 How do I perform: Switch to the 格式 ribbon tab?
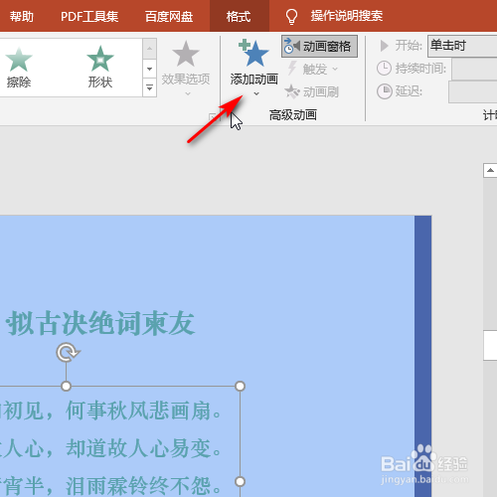[x=239, y=16]
